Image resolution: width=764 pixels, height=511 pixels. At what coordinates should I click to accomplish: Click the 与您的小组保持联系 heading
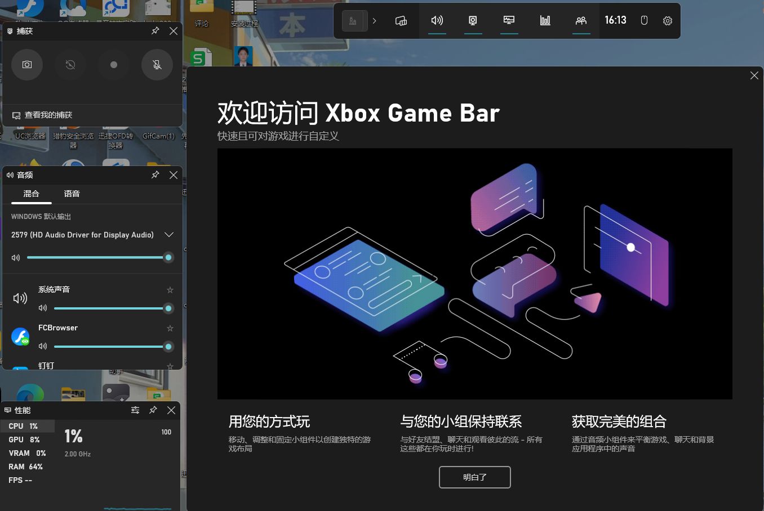(461, 422)
